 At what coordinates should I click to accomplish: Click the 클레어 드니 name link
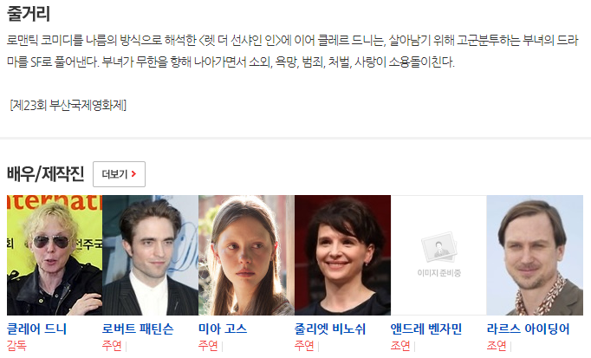click(x=37, y=329)
